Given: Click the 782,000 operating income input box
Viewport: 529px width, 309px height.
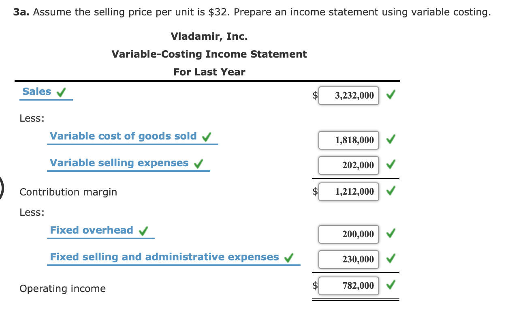Looking at the screenshot, I should [349, 285].
